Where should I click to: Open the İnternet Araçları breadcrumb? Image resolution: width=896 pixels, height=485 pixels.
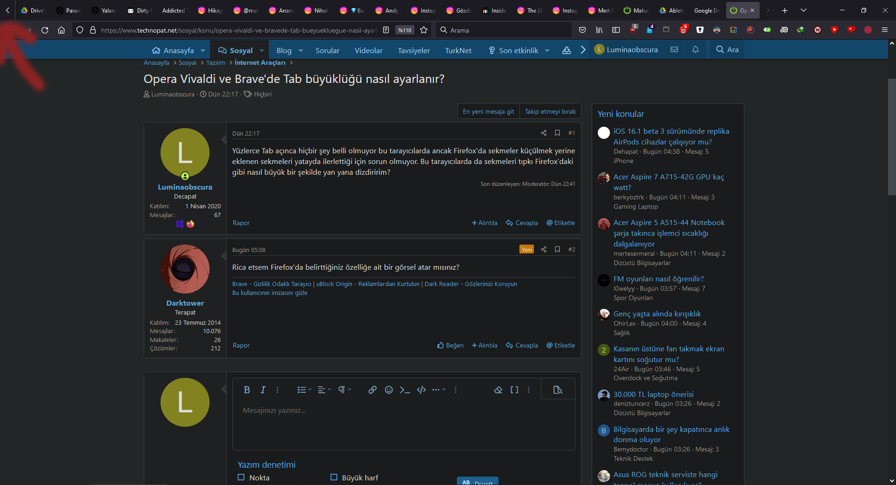(260, 62)
